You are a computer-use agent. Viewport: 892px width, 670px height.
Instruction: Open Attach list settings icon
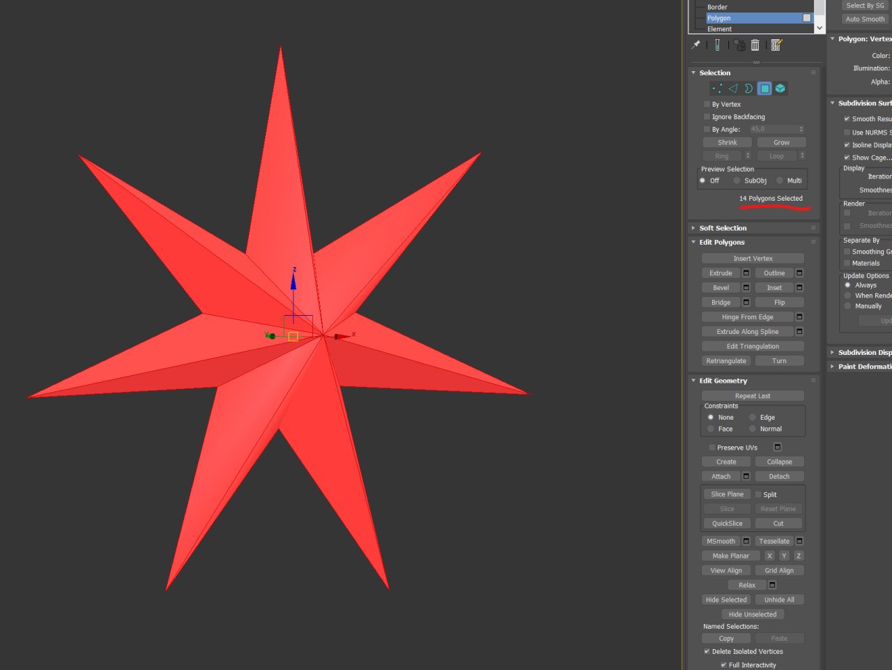tap(746, 477)
